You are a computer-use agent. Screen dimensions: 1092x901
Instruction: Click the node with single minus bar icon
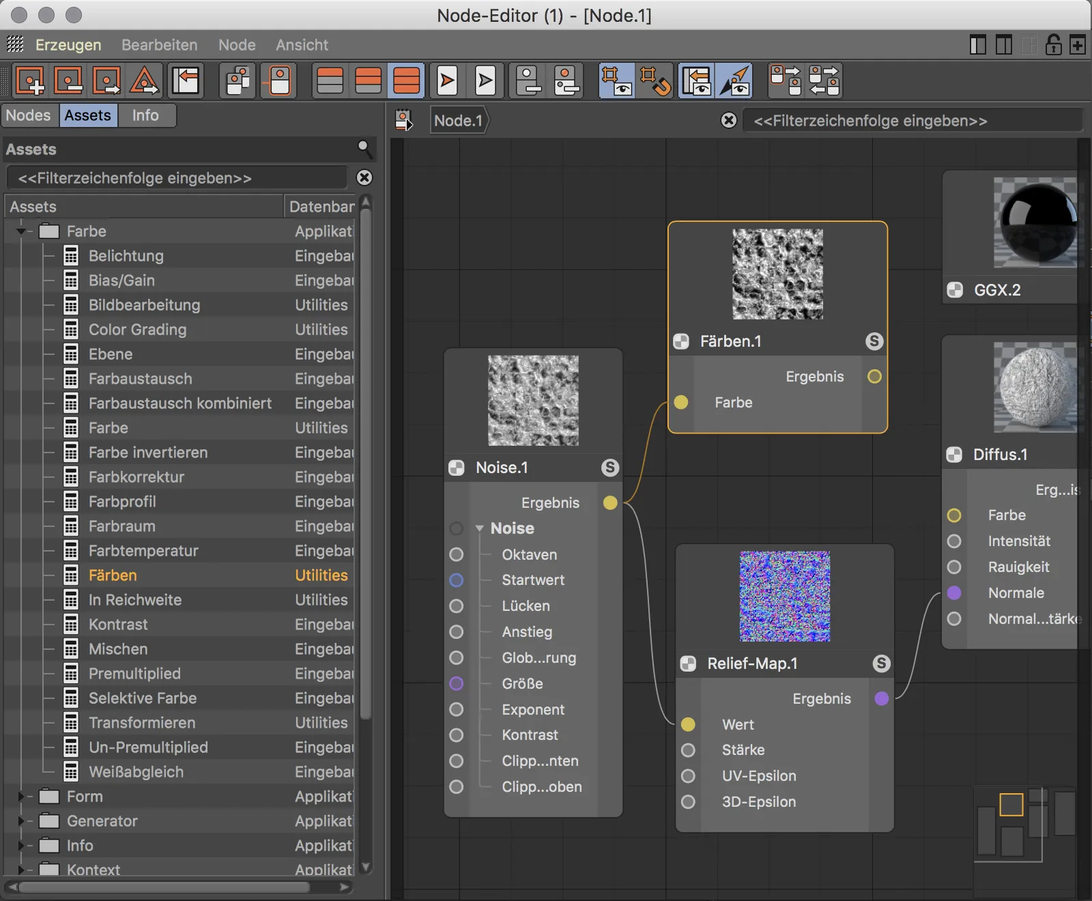coord(528,81)
